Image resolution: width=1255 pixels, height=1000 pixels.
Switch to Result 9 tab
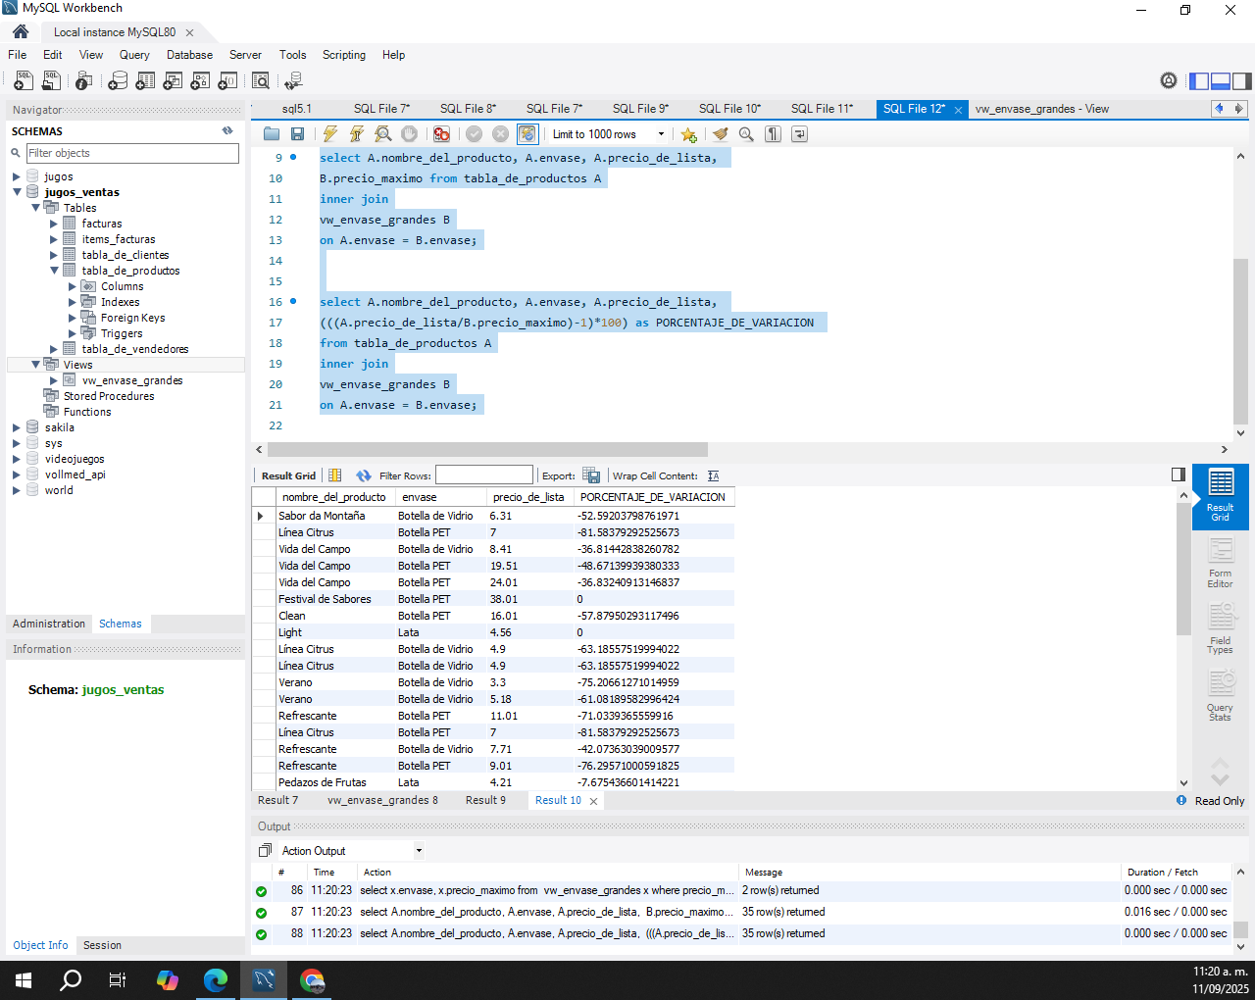coord(486,800)
